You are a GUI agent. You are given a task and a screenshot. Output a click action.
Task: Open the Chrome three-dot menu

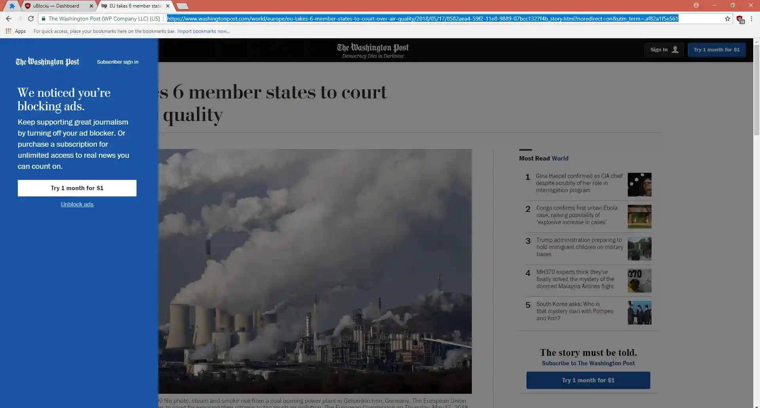tap(751, 19)
